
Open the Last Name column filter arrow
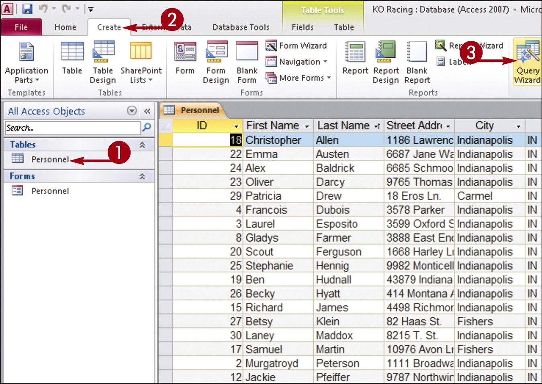point(377,126)
